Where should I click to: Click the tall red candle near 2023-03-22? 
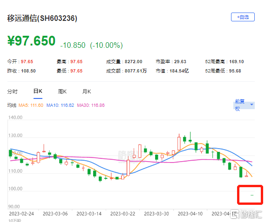pos(128,167)
